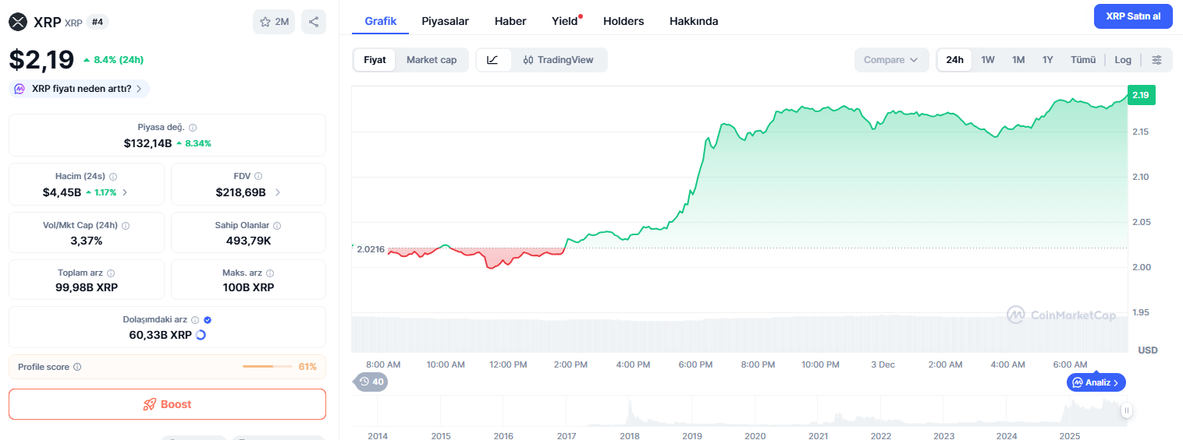Expand FDV details chevron

[278, 192]
